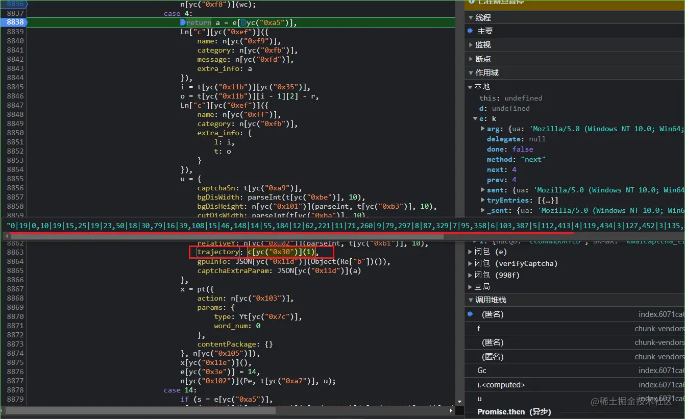Collapse the 线程 section
Screen dimensions: 685x419
point(470,17)
